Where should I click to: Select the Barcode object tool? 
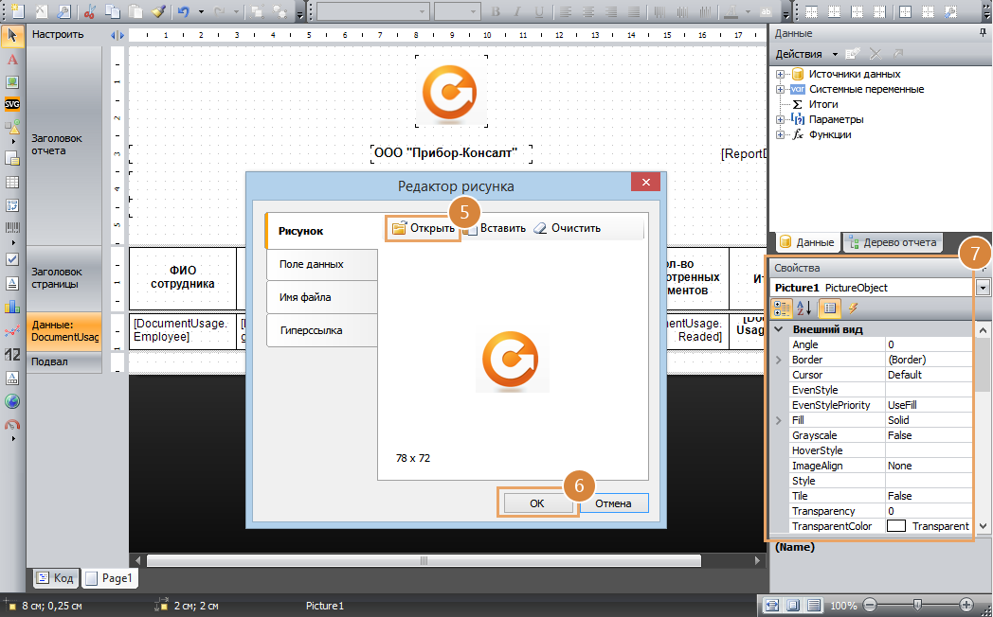tap(12, 228)
